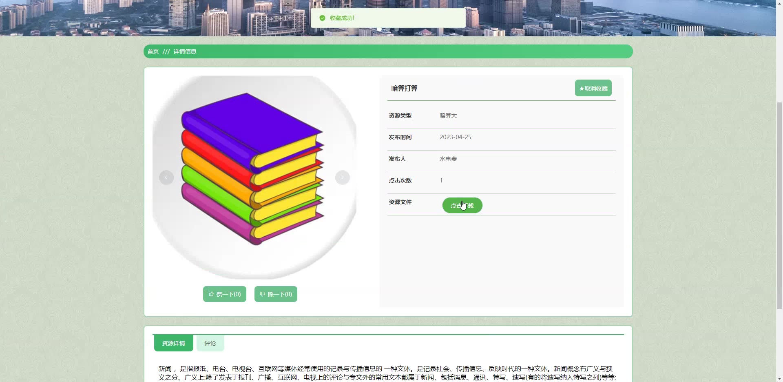Click the resource title 暗算打算
The height and width of the screenshot is (382, 783).
click(x=404, y=88)
